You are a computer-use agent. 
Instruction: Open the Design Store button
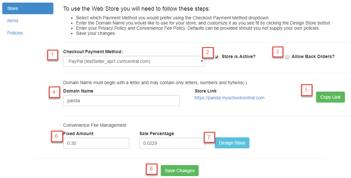point(232,143)
